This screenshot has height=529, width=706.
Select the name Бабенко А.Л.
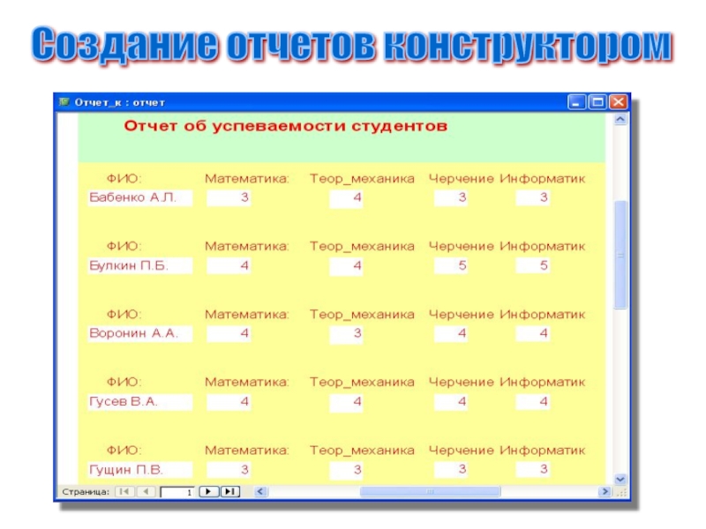tap(140, 197)
